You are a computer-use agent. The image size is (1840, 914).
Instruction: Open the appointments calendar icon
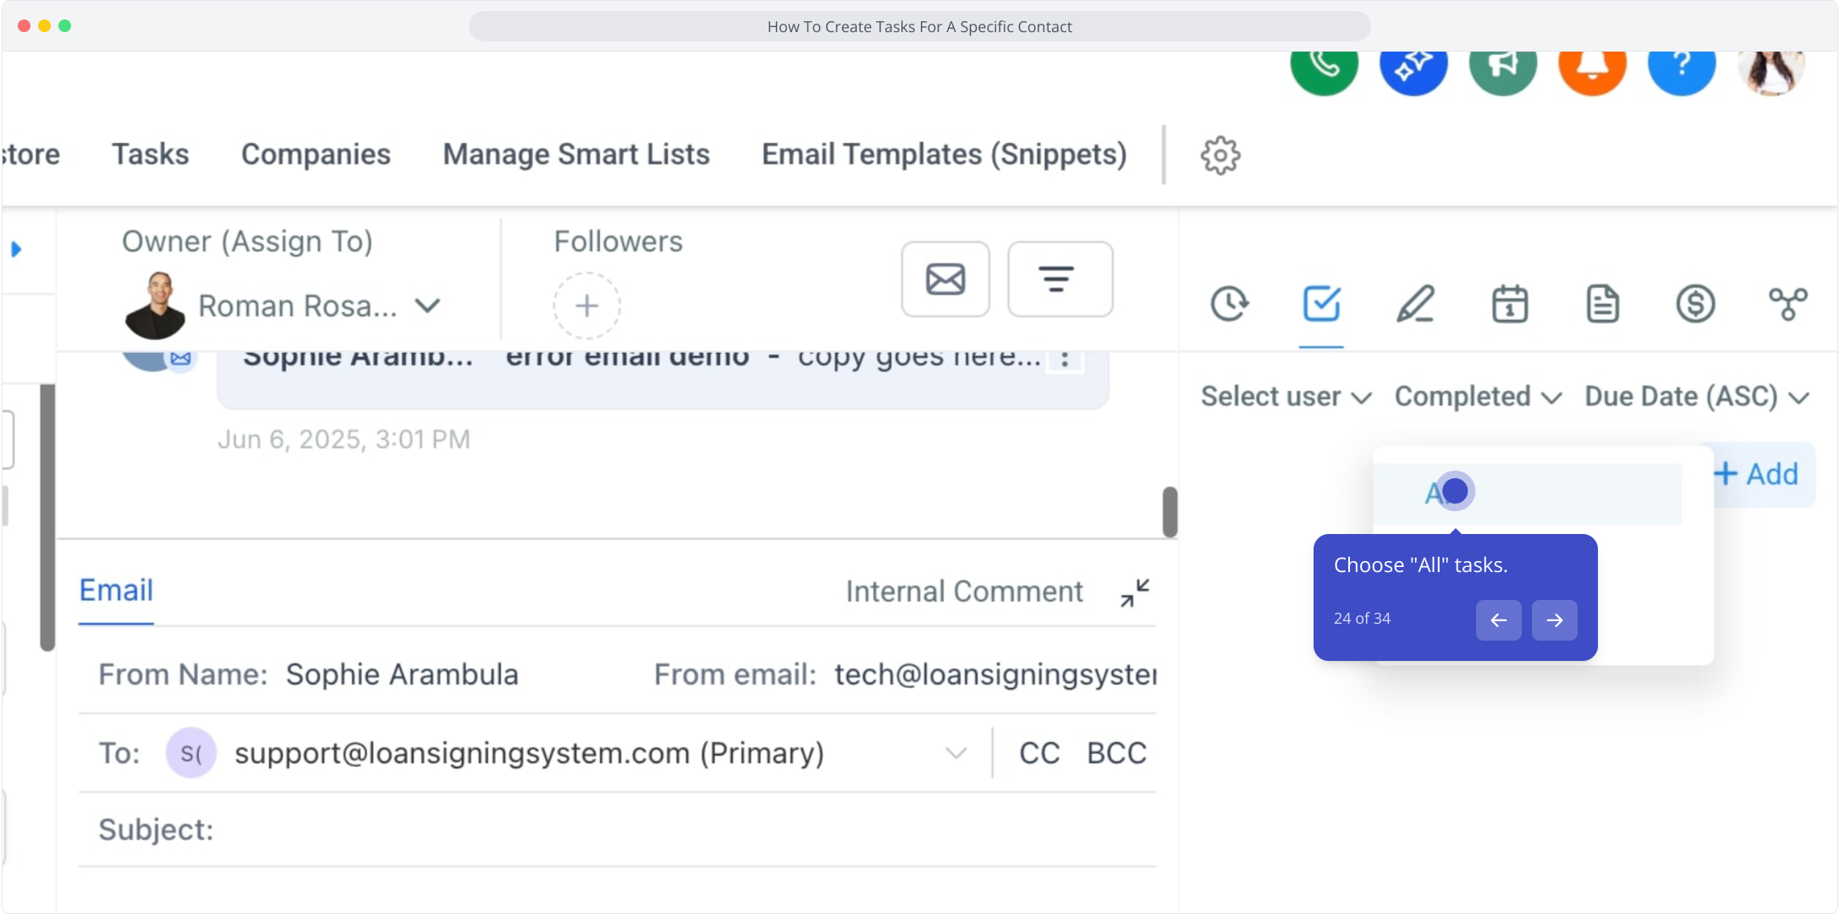click(1509, 304)
